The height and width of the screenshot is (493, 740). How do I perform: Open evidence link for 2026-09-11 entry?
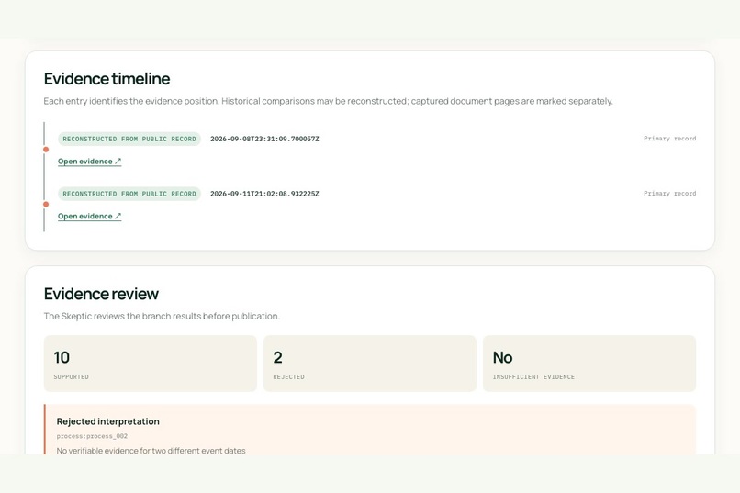click(90, 216)
